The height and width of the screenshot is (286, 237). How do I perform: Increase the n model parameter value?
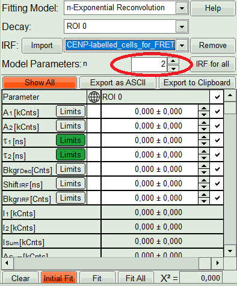click(x=173, y=61)
